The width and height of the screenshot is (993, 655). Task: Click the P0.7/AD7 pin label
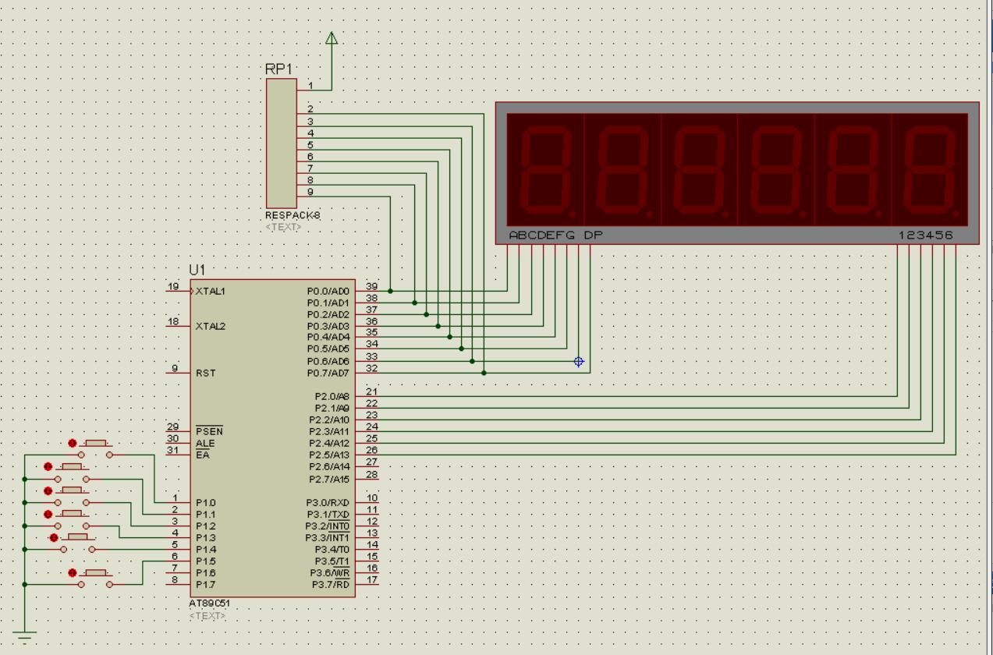[x=328, y=373]
